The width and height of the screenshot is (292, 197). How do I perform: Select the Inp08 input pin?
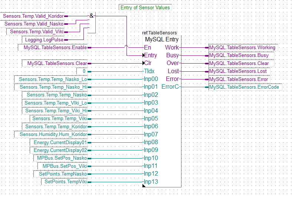pos(151,142)
